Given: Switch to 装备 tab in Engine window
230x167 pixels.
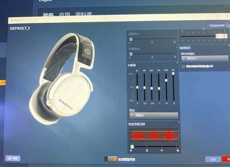Looking at the screenshot, I should [x=48, y=14].
